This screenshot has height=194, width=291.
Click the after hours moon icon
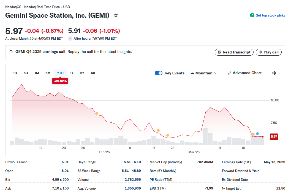pyautogui.click(x=70, y=39)
